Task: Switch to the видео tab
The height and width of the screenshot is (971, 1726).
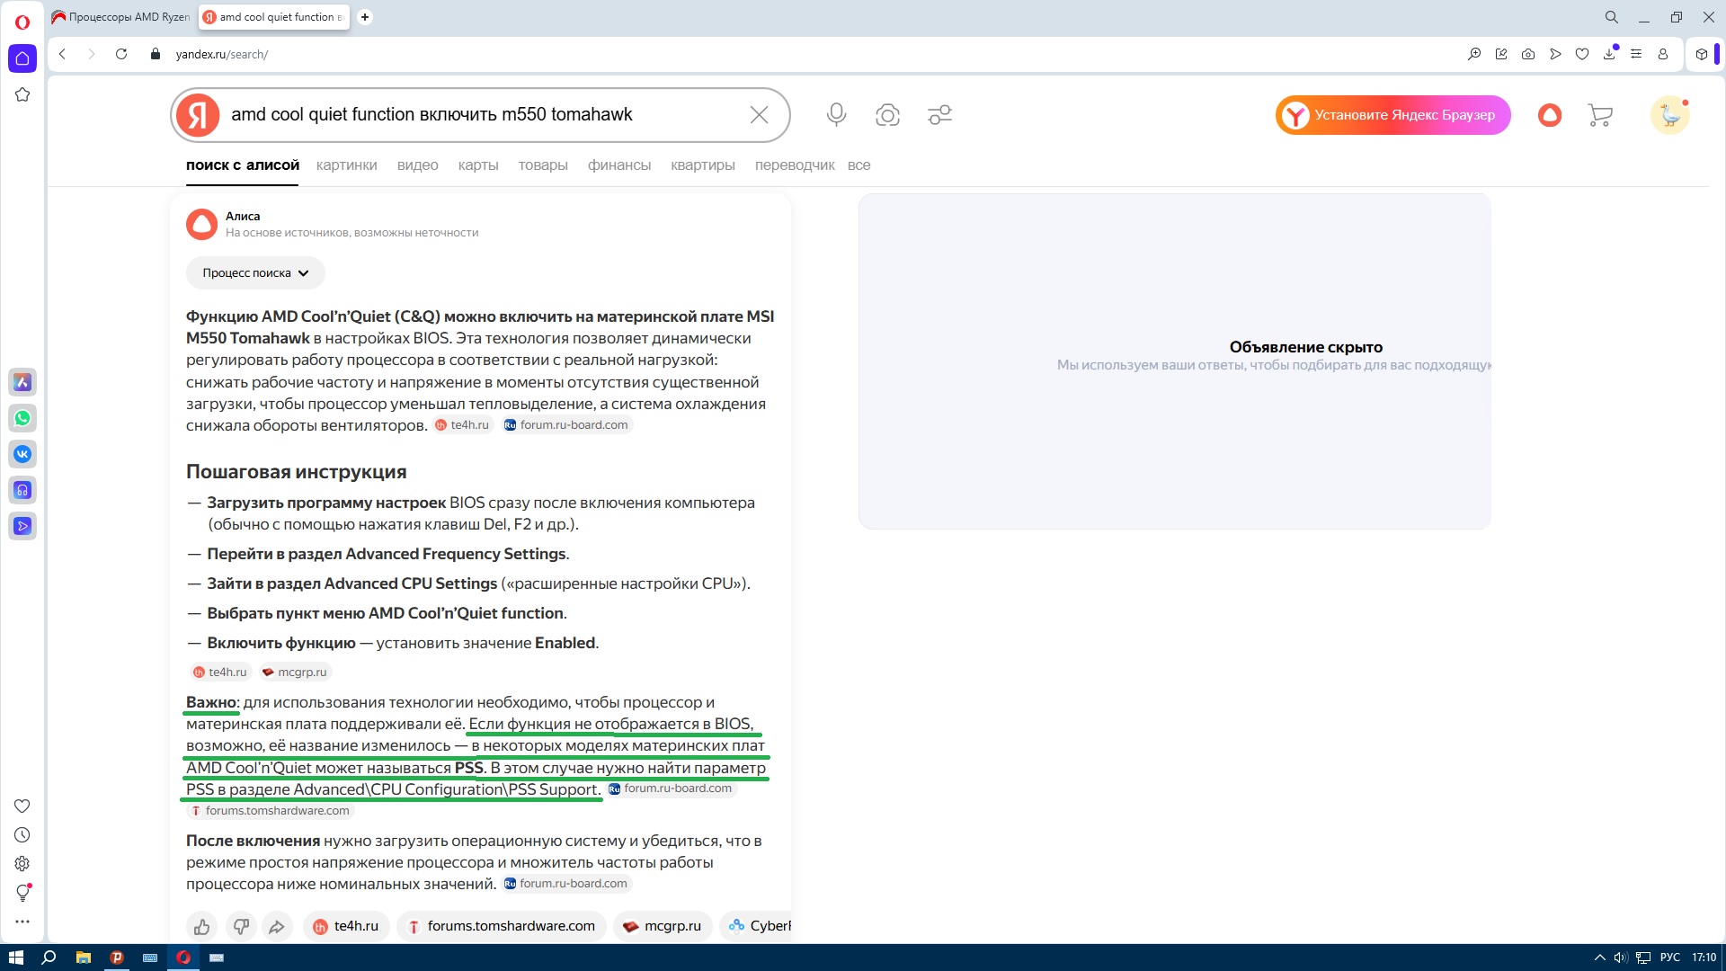Action: click(x=417, y=165)
